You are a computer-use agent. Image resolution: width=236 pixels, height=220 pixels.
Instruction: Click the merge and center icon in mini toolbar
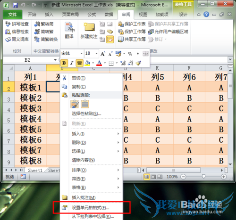click(x=145, y=54)
